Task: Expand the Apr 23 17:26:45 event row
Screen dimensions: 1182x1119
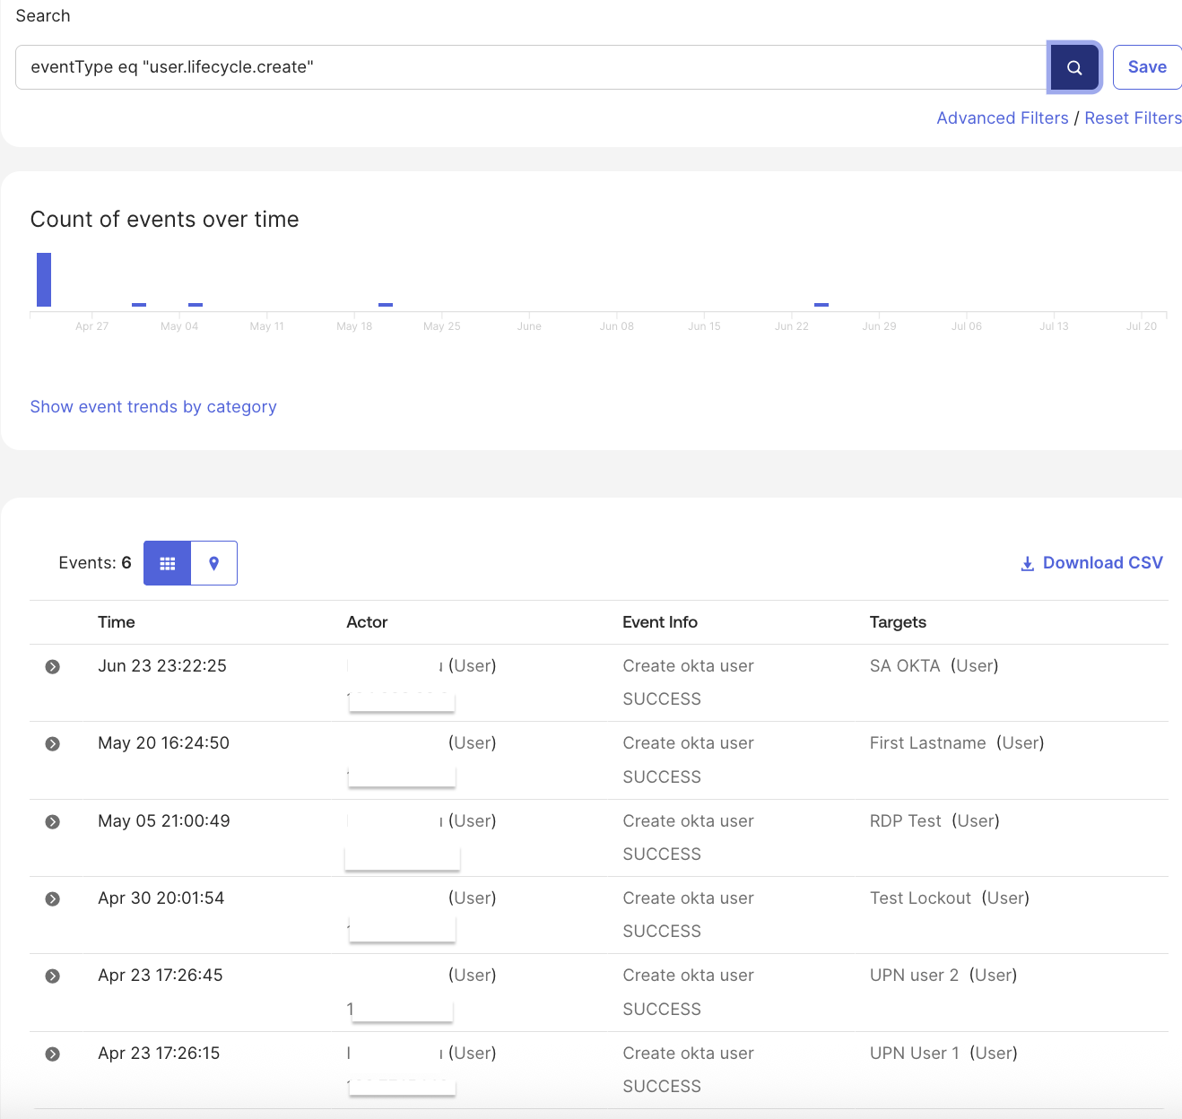Action: click(x=53, y=976)
